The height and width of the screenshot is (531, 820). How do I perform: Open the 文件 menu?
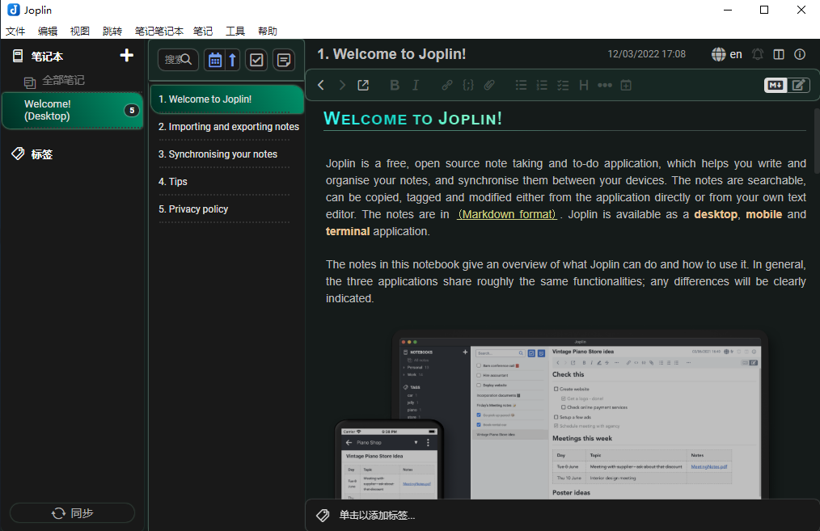15,32
